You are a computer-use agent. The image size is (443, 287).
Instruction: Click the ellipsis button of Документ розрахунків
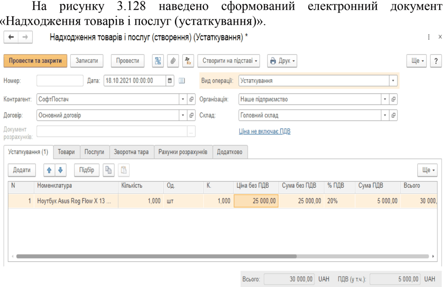coord(191,131)
